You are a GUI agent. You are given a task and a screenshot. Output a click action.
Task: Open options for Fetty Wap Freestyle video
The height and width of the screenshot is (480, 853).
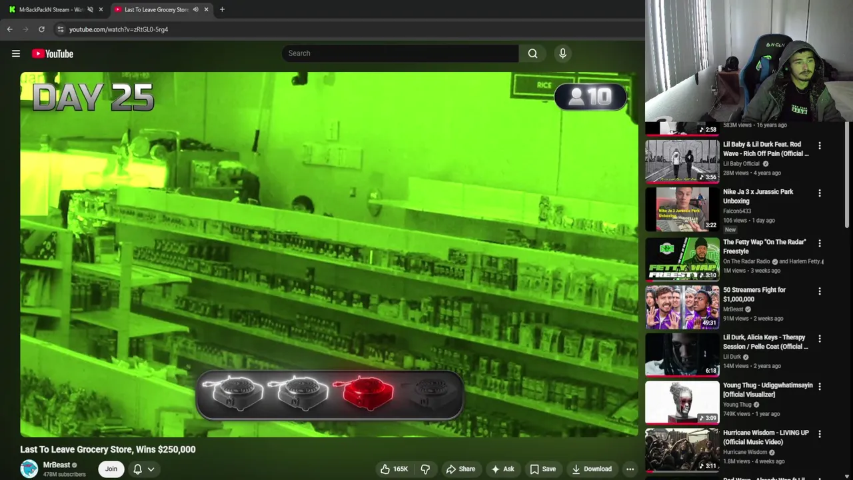click(820, 243)
